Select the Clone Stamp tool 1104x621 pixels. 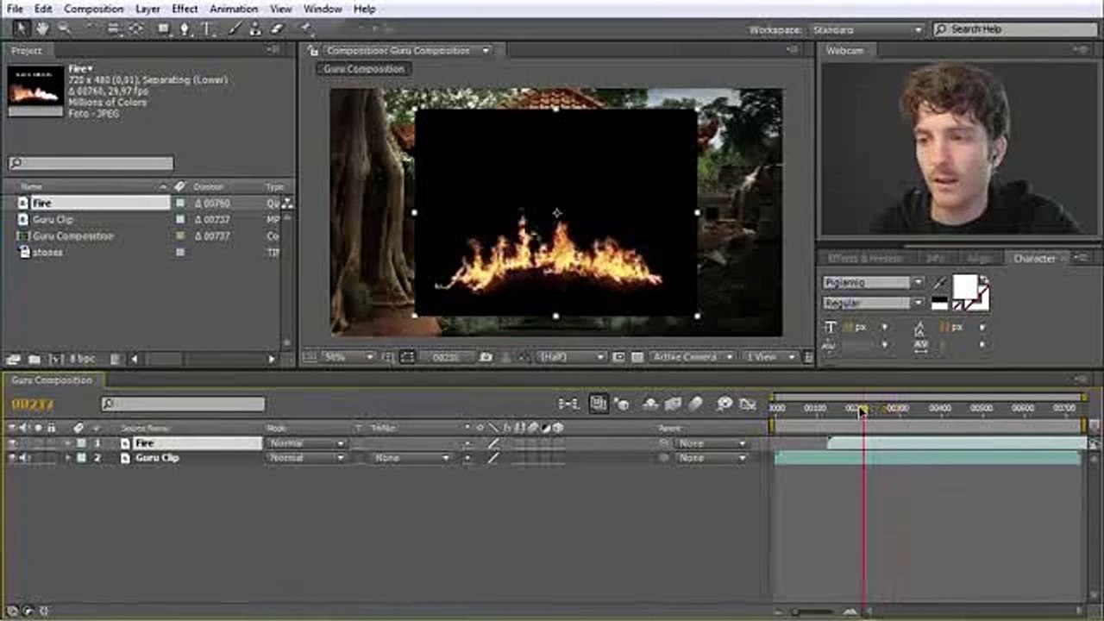[255, 28]
